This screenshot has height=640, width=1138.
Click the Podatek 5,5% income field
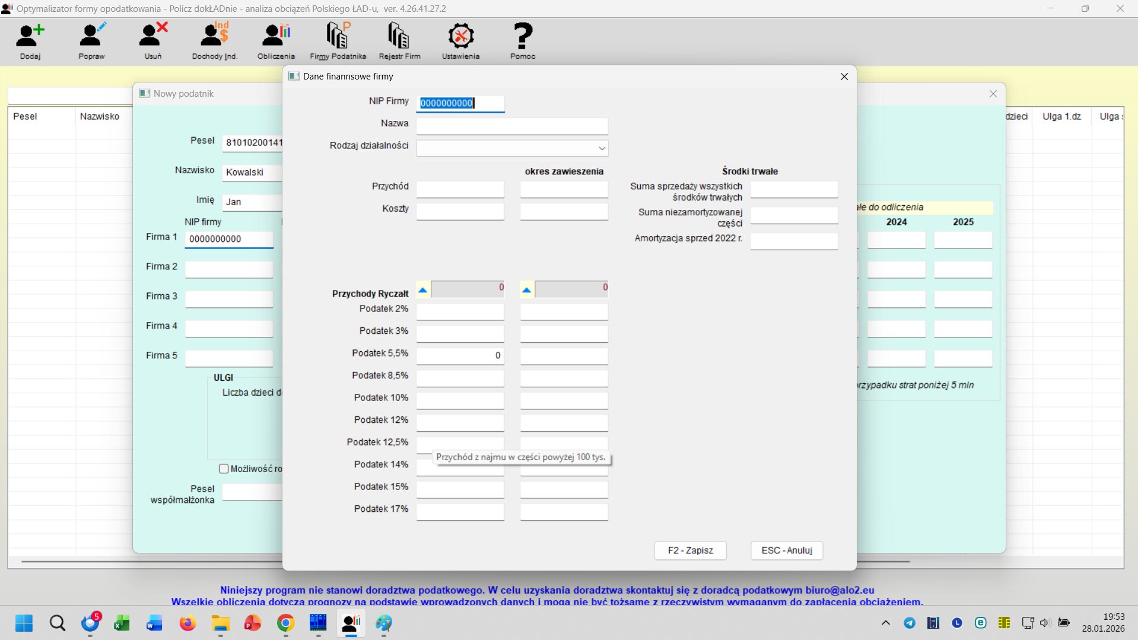click(460, 356)
